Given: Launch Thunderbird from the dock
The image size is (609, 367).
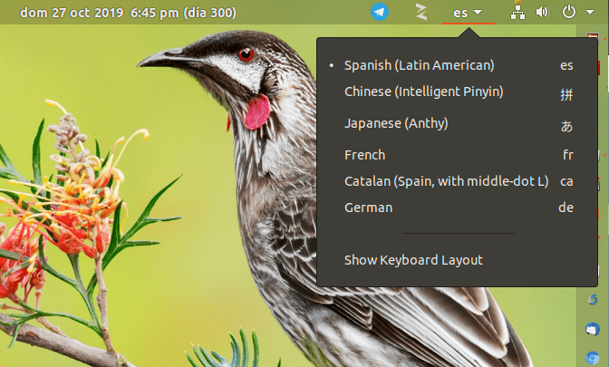Looking at the screenshot, I should pyautogui.click(x=593, y=329).
